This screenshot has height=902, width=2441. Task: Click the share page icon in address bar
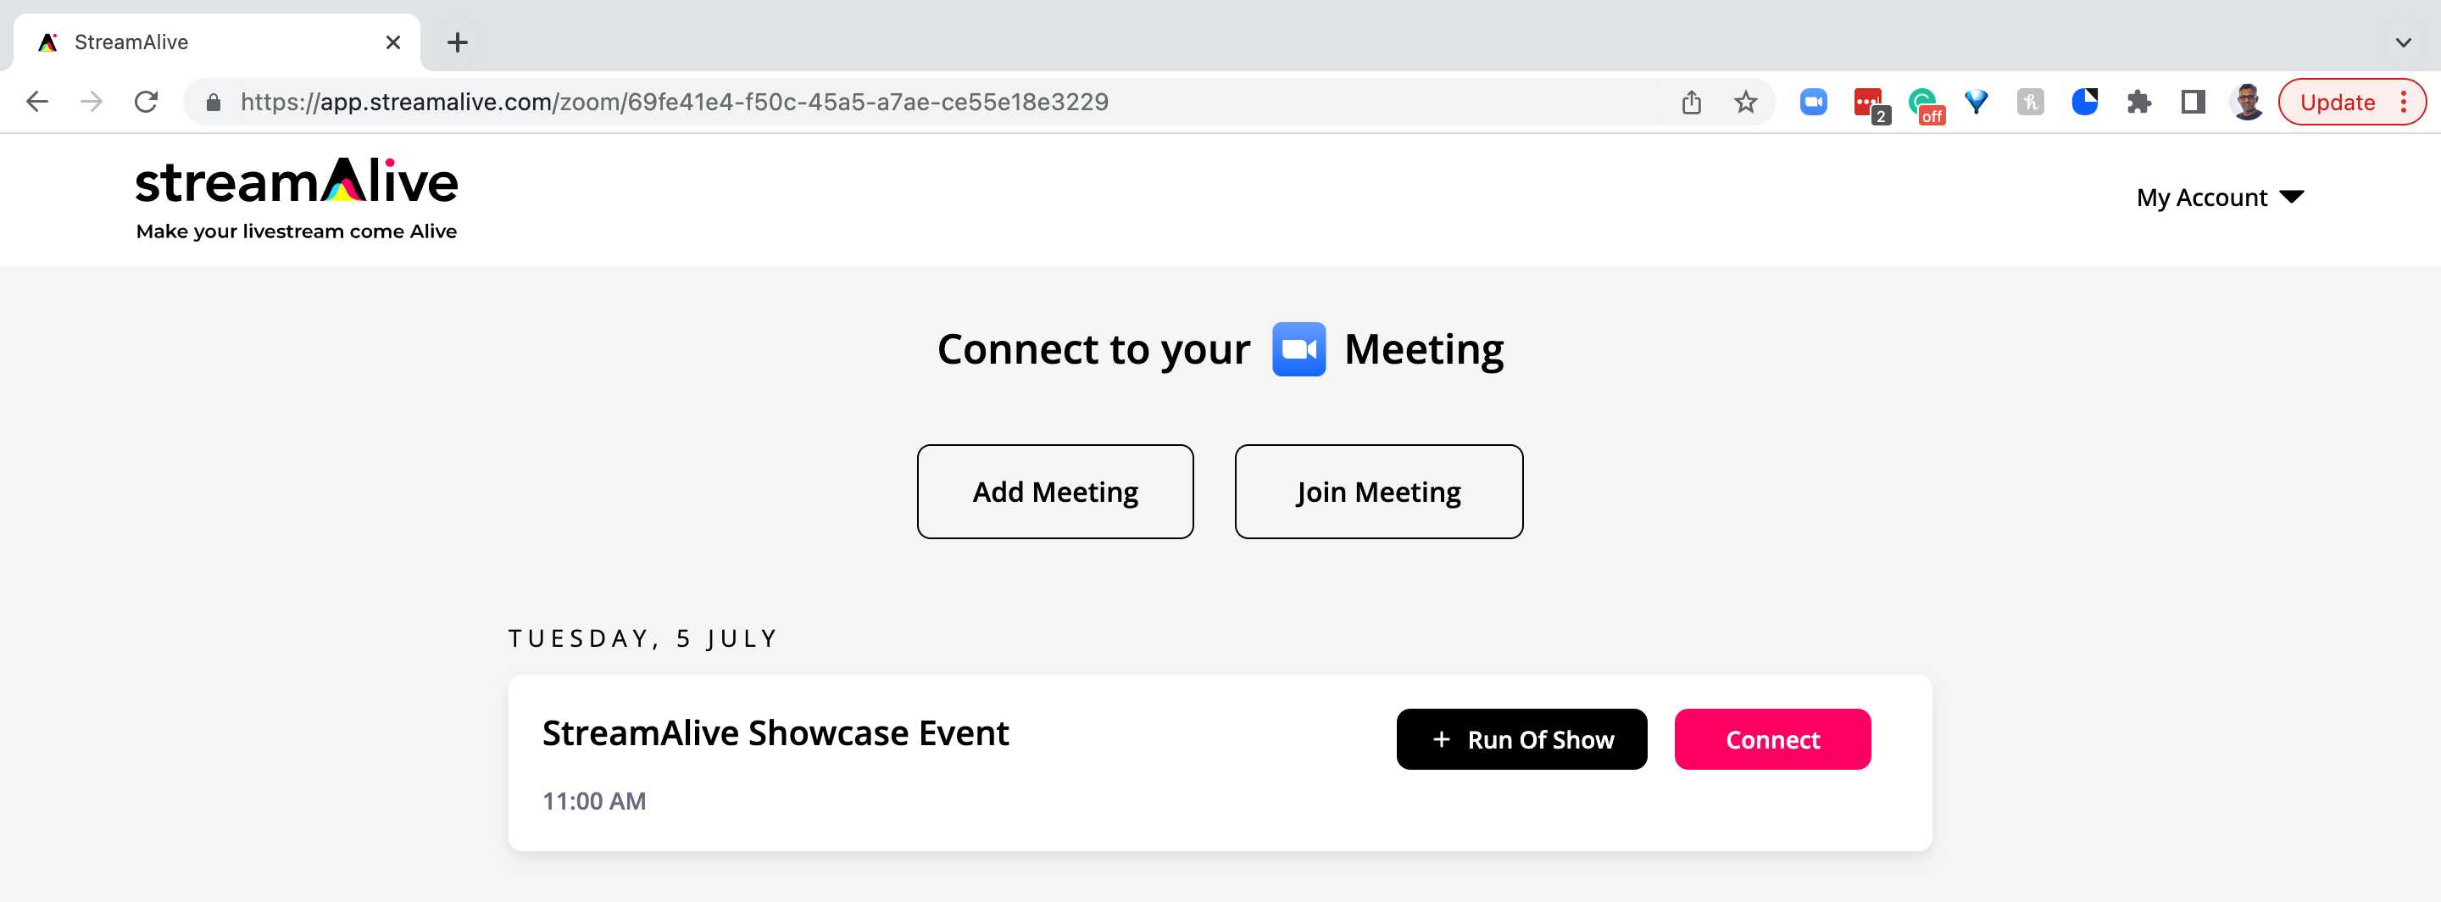pyautogui.click(x=1692, y=102)
